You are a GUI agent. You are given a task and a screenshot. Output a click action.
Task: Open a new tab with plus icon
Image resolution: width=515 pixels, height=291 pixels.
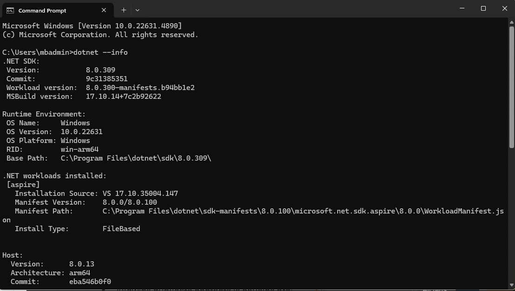124,10
